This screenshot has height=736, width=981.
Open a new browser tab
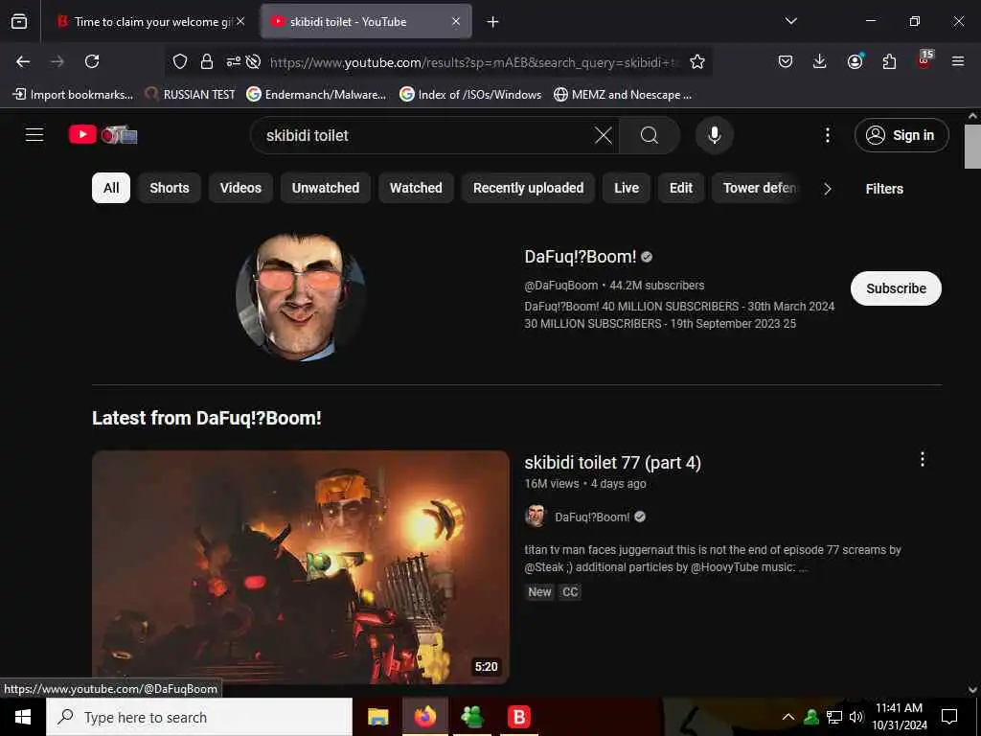click(x=493, y=22)
